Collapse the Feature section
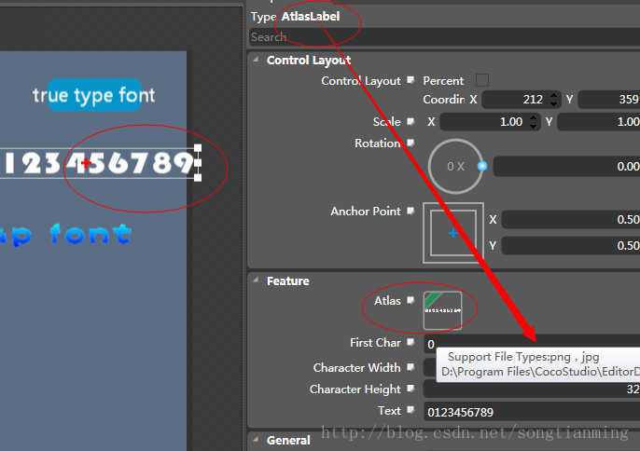 pyautogui.click(x=256, y=280)
